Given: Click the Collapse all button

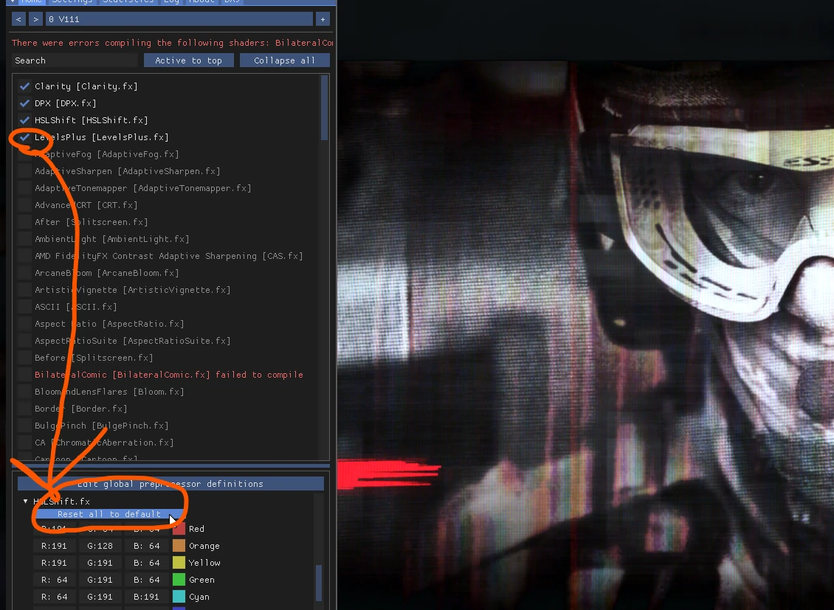Looking at the screenshot, I should [x=285, y=60].
